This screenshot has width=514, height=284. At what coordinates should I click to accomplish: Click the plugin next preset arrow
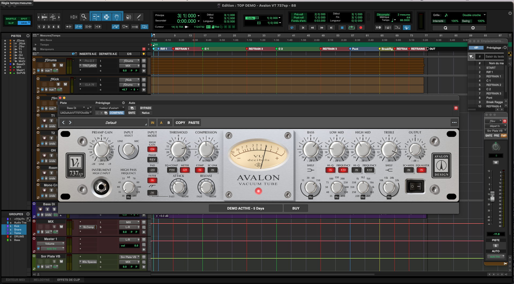tap(70, 123)
